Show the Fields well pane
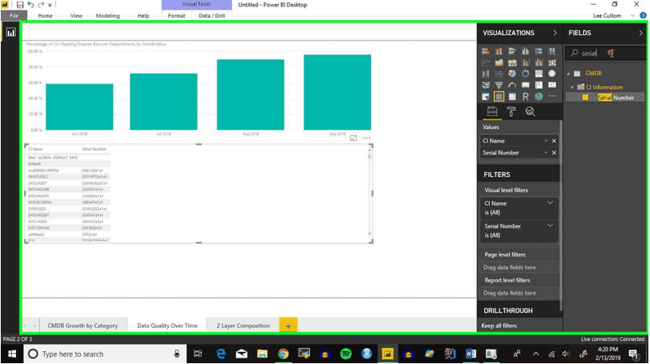The width and height of the screenshot is (650, 364). pos(492,112)
